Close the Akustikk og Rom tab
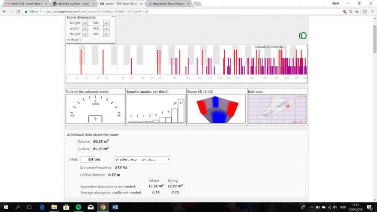 pyautogui.click(x=94, y=4)
